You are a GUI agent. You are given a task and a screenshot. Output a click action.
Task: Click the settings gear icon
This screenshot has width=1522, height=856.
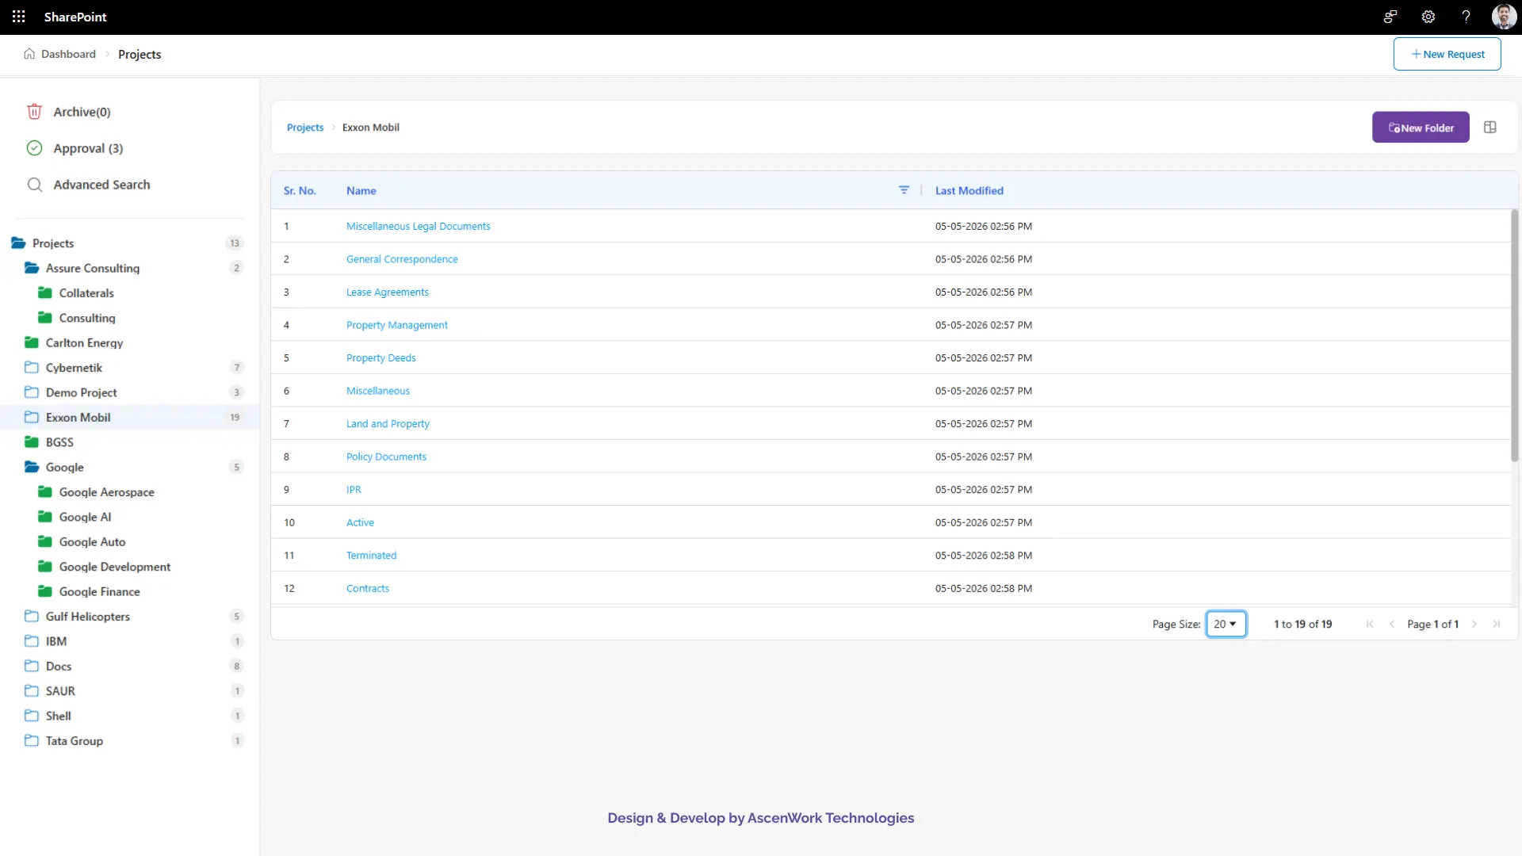(x=1428, y=17)
